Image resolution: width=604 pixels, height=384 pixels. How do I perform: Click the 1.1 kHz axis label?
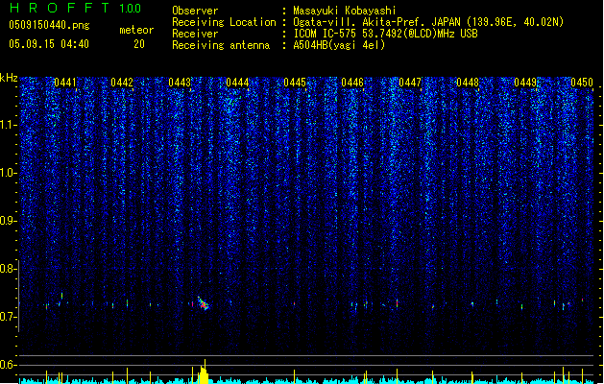pyautogui.click(x=9, y=125)
